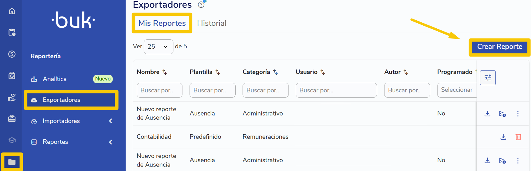This screenshot has height=171, width=531.
Task: Click the help question mark icon
Action: pyautogui.click(x=201, y=5)
